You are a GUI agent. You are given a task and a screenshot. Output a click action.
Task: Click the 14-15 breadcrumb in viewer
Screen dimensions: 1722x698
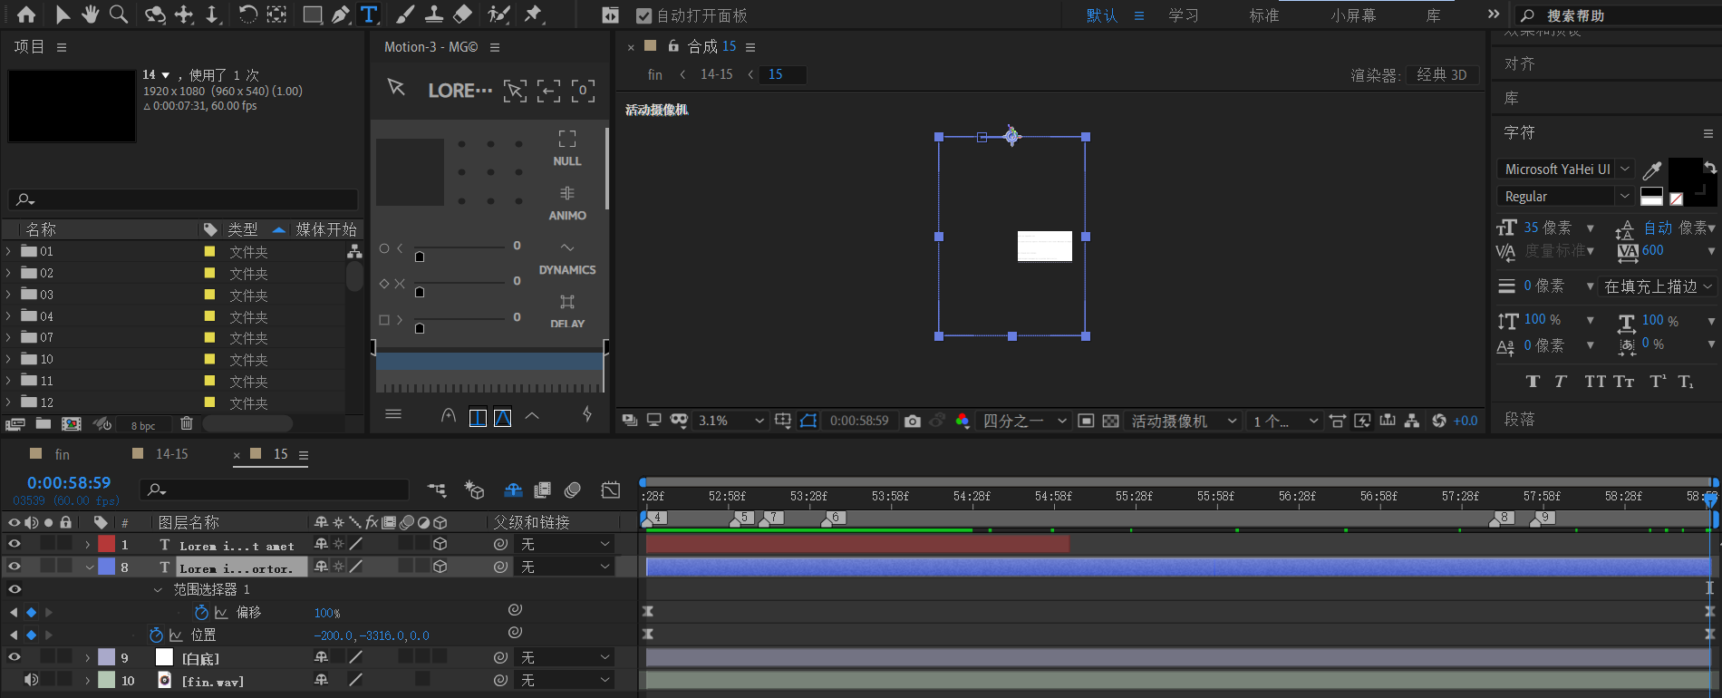click(716, 74)
